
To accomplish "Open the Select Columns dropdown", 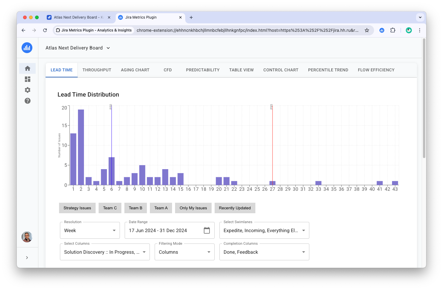I will point(105,252).
